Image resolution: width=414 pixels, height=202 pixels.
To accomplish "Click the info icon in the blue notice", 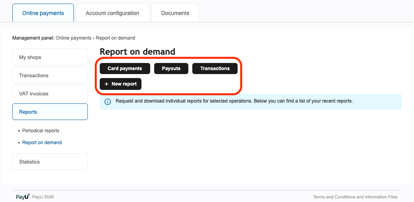I will [108, 102].
